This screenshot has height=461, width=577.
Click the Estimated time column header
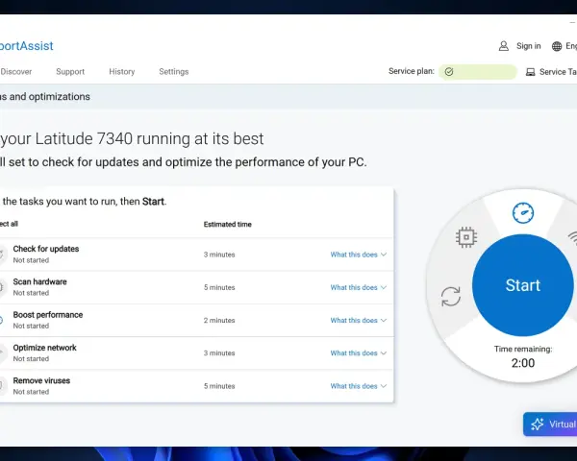227,224
